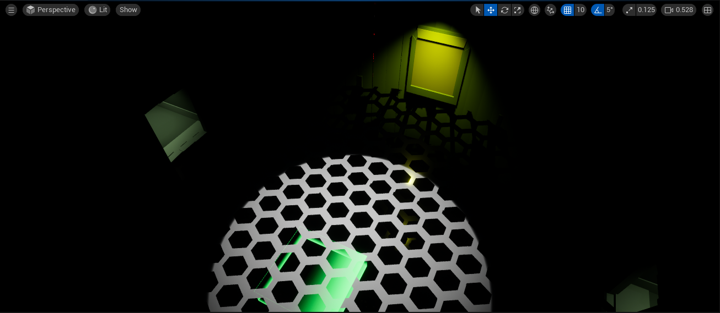
Task: Open scale snap value 0.125 dropdown
Action: pyautogui.click(x=646, y=10)
